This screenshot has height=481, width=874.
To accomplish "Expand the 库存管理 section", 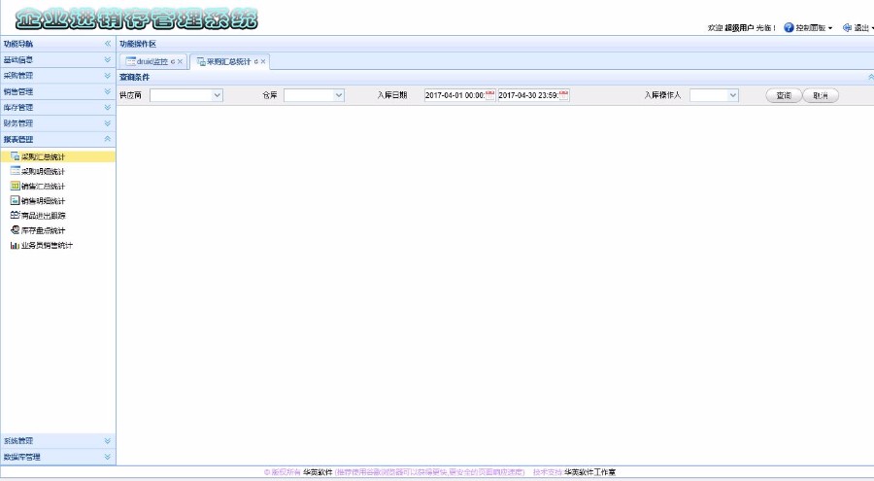I will coord(108,107).
